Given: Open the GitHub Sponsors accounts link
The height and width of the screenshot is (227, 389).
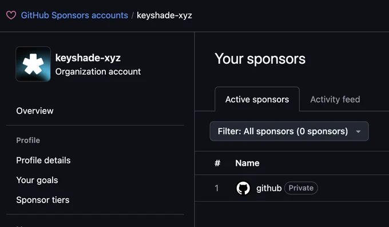Looking at the screenshot, I should [74, 15].
